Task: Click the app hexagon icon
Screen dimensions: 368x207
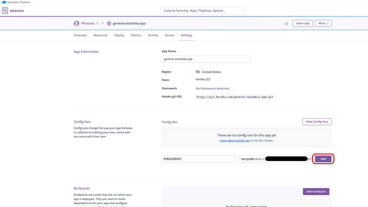Action: pyautogui.click(x=109, y=23)
